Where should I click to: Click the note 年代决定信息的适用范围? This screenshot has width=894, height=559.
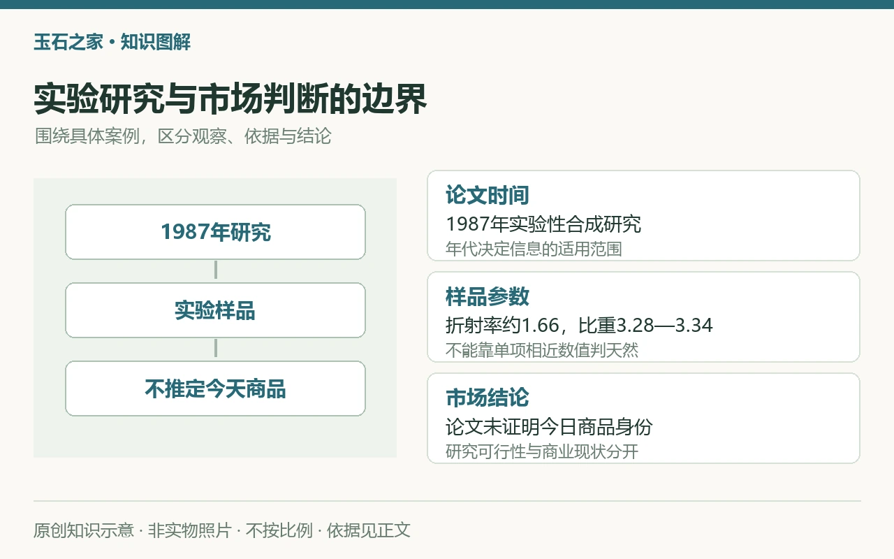coord(534,249)
